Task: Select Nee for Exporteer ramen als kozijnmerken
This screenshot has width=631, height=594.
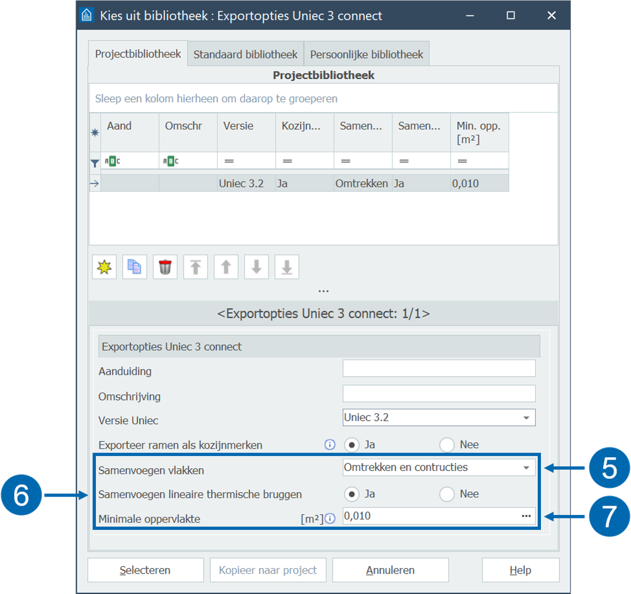Action: coord(447,445)
